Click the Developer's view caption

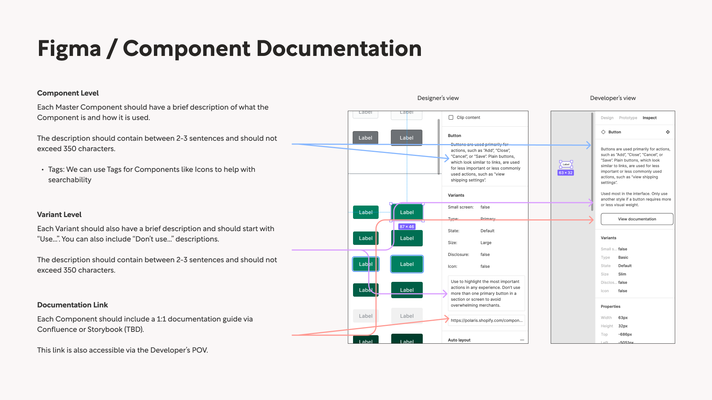pos(613,98)
